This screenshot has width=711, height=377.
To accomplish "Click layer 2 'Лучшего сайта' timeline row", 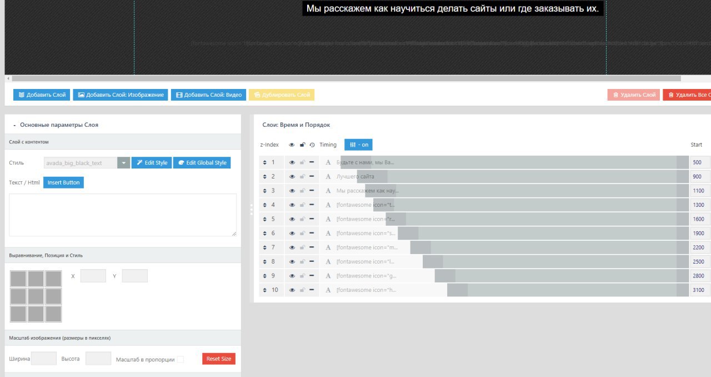I will coord(504,177).
